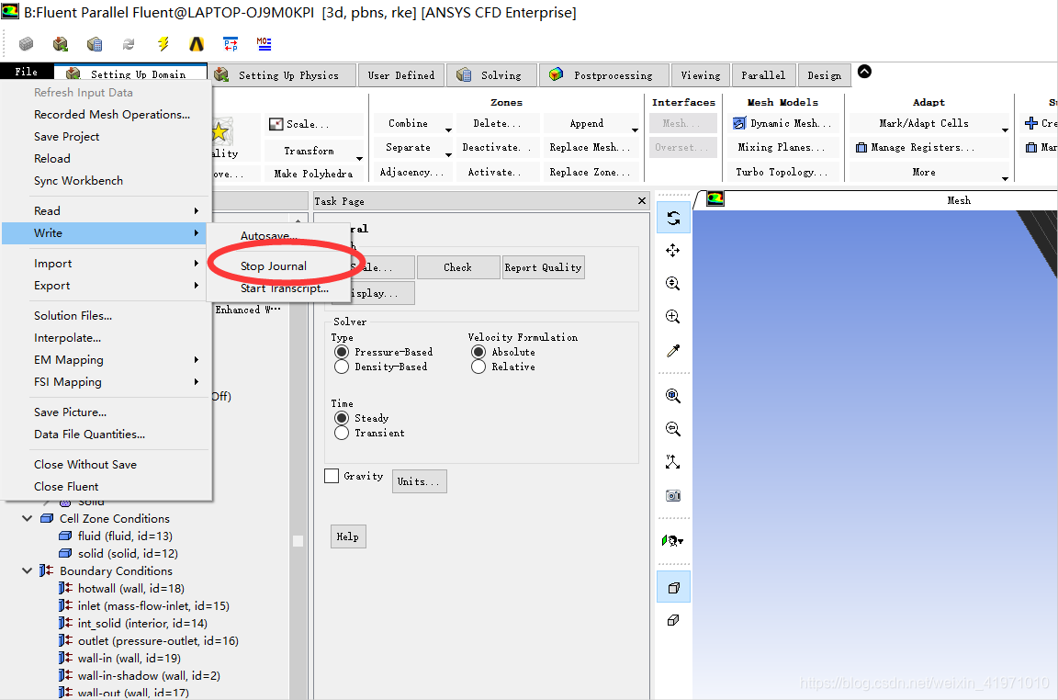Click Stop Journal in the Write submenu

[x=274, y=266]
